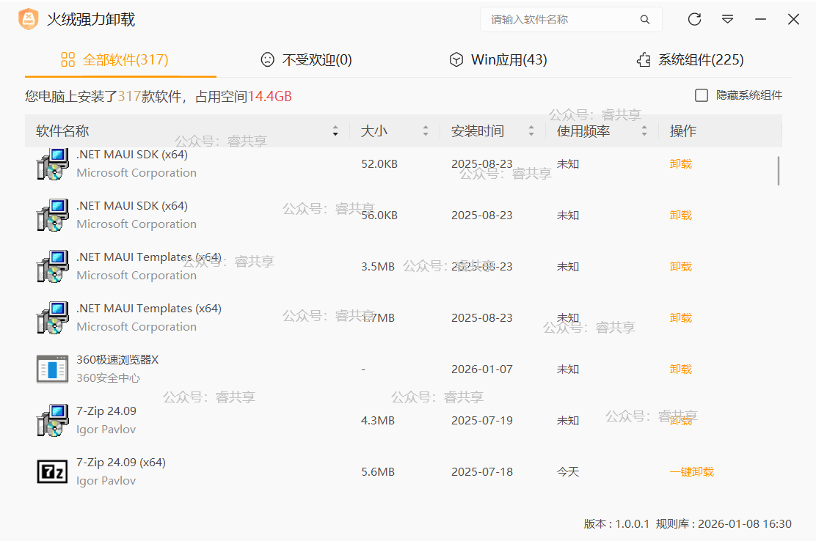Screen dimensions: 816x541
Task: Click the refresh icon in title bar
Action: click(694, 20)
